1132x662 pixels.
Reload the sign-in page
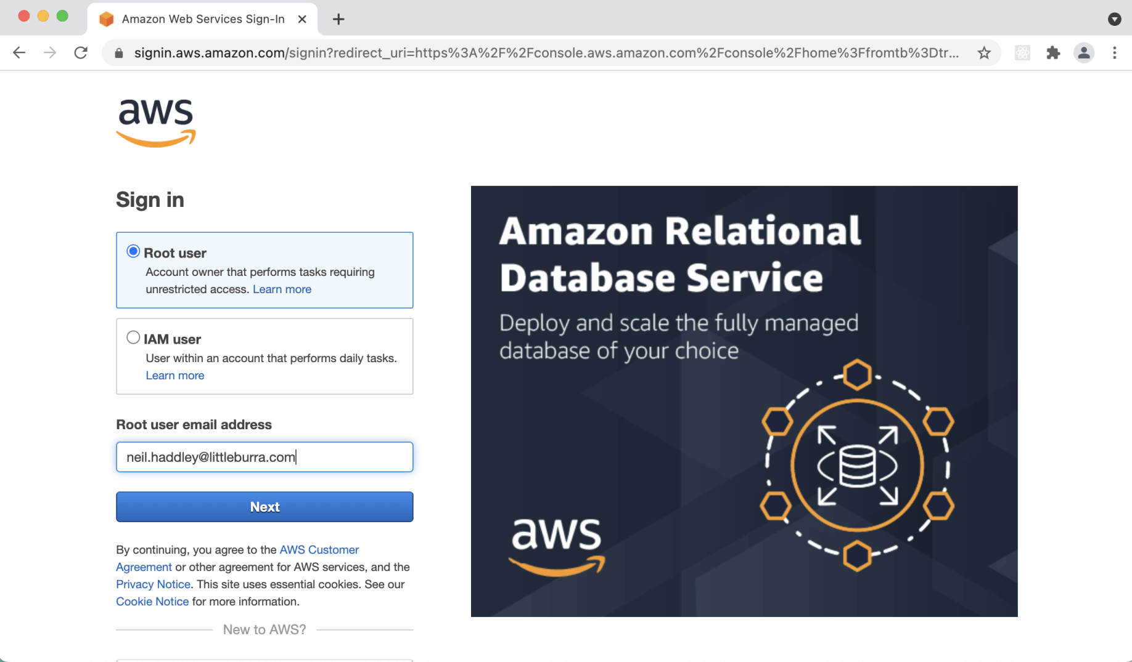(x=81, y=53)
